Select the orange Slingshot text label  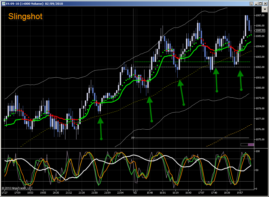coord(25,17)
